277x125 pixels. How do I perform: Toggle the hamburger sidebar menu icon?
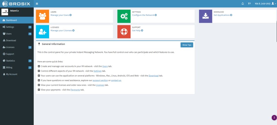point(37,4)
